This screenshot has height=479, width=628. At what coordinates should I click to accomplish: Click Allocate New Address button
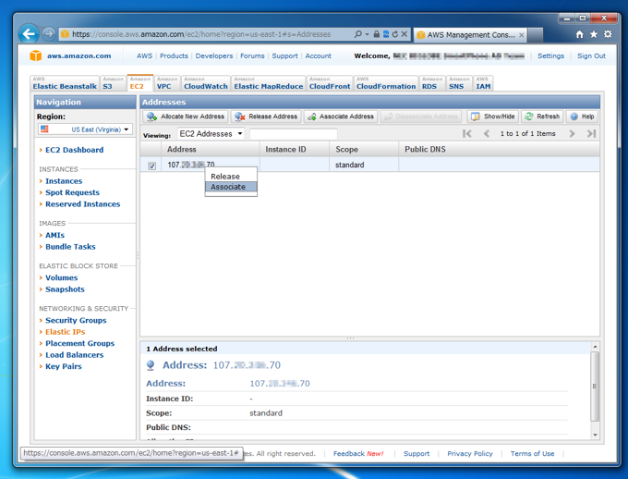tap(186, 117)
